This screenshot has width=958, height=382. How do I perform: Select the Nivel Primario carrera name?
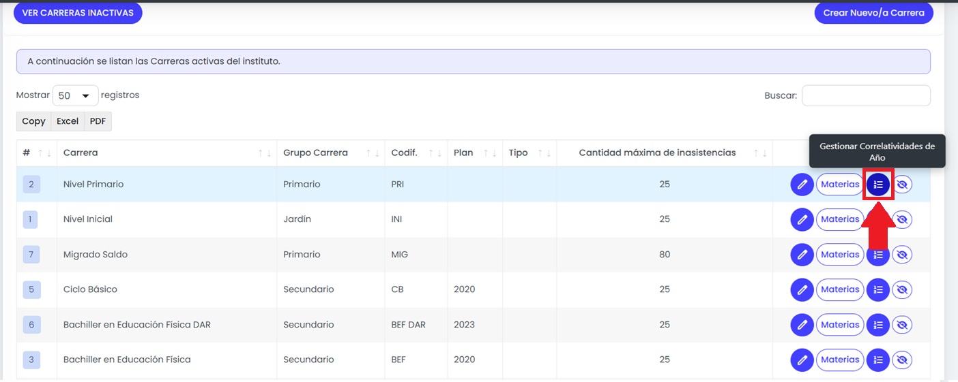(93, 185)
